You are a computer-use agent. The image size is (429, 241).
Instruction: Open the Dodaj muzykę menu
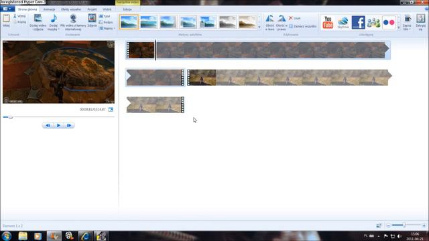click(x=54, y=22)
